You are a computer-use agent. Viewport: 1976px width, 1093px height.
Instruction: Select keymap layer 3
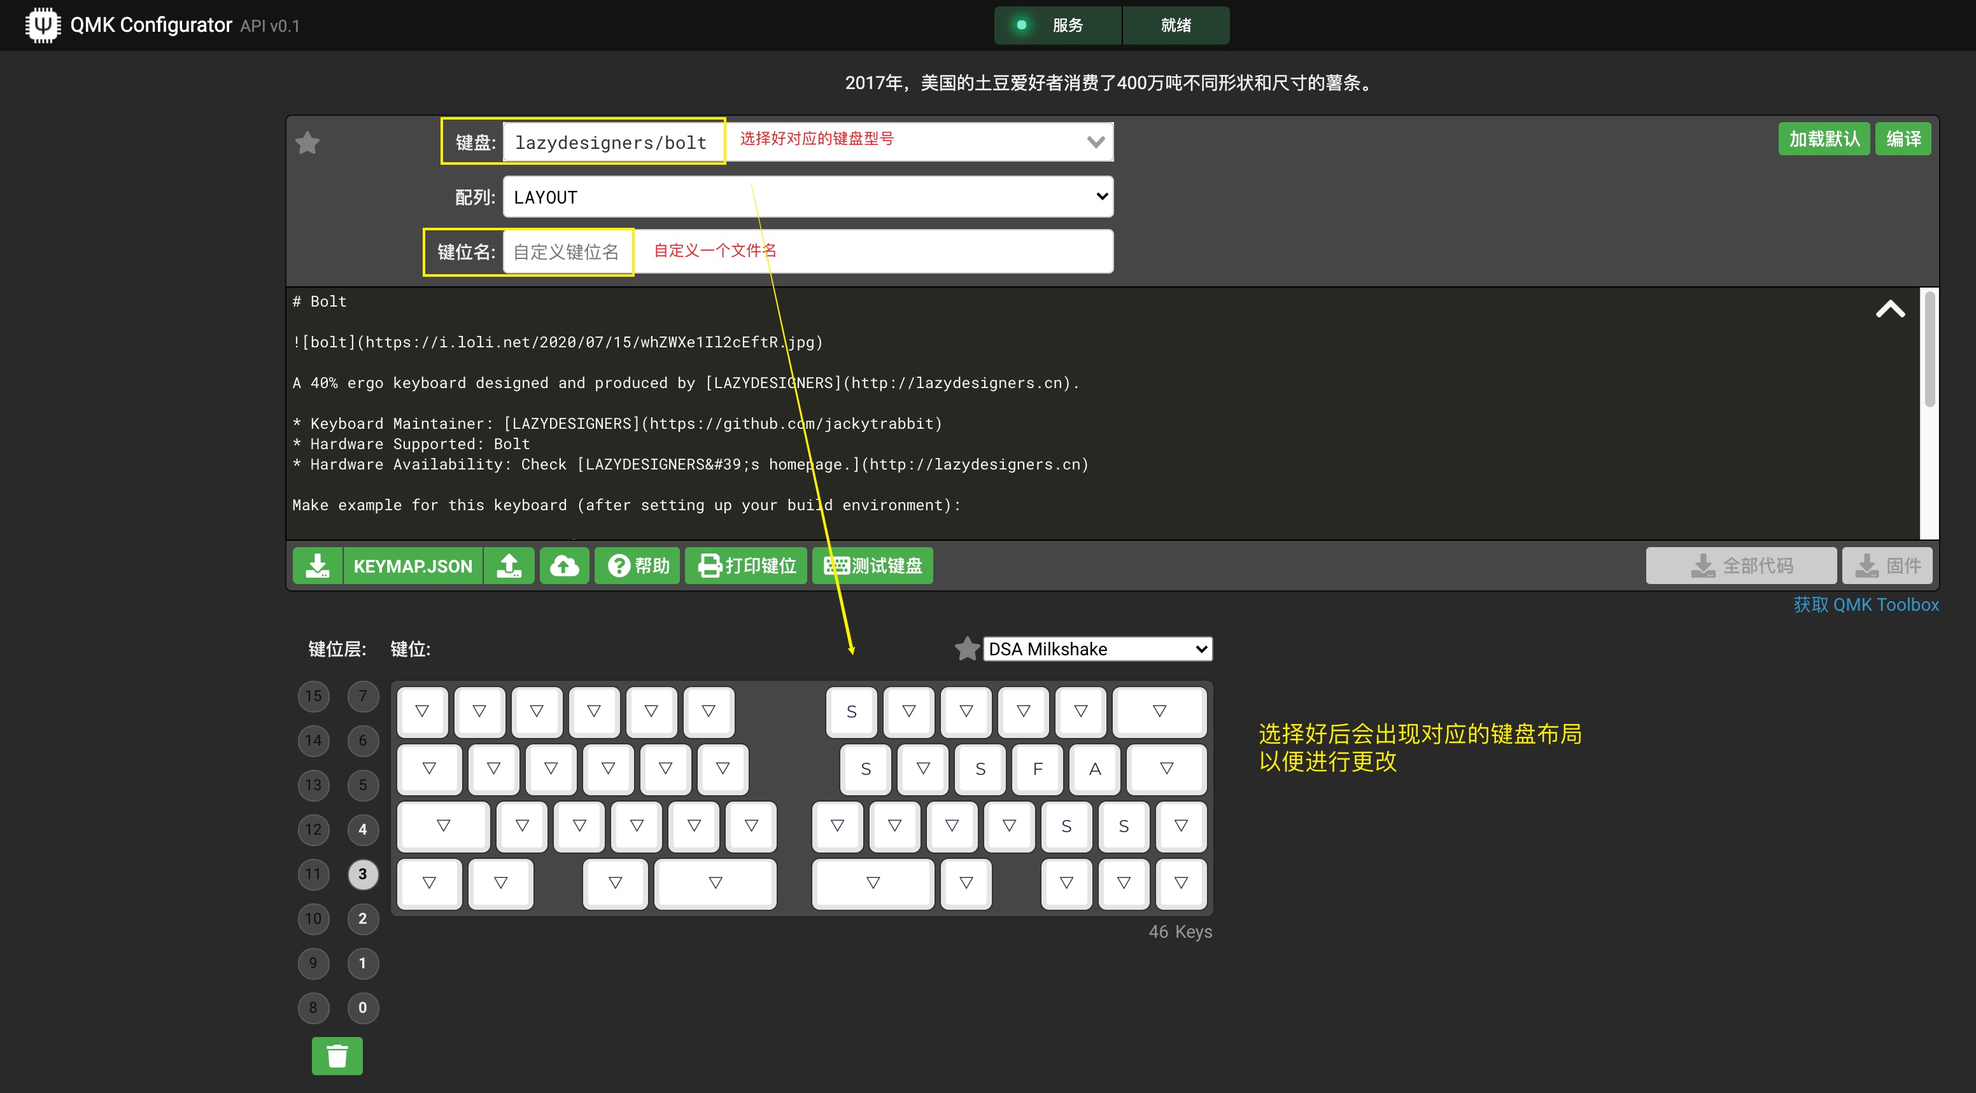click(x=363, y=874)
